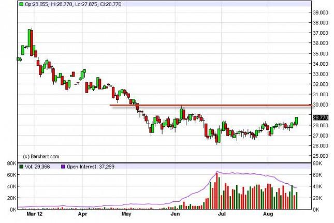The image size is (334, 223).
Task: Click the 25.000 price axis label
Action: 321,156
